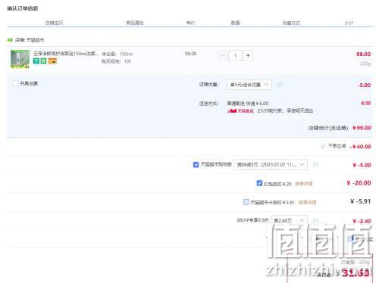Click the ¥ -2.40 88VIP discount amount
Viewport: 379px width, 283px height.
click(362, 221)
